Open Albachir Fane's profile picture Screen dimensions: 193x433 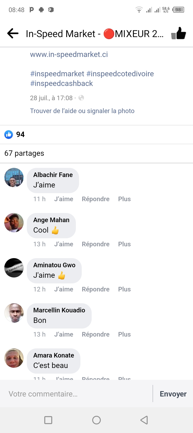(x=14, y=178)
